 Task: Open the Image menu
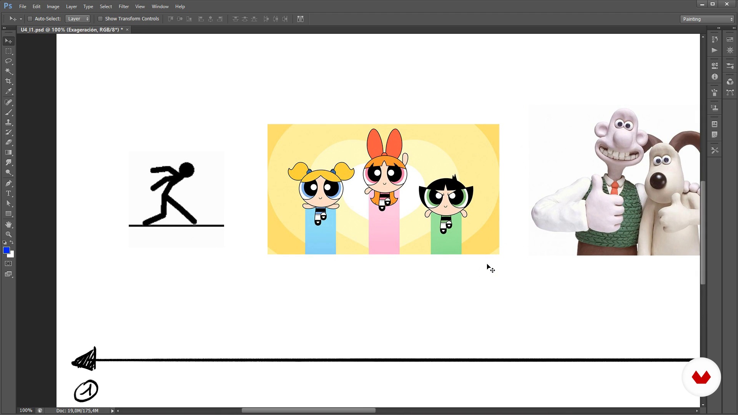point(53,7)
